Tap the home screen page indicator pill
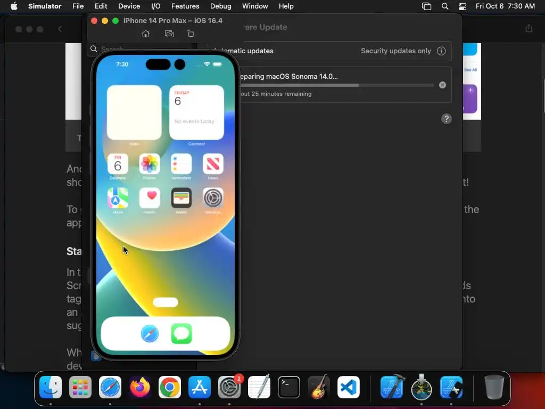The image size is (545, 409). (x=166, y=302)
